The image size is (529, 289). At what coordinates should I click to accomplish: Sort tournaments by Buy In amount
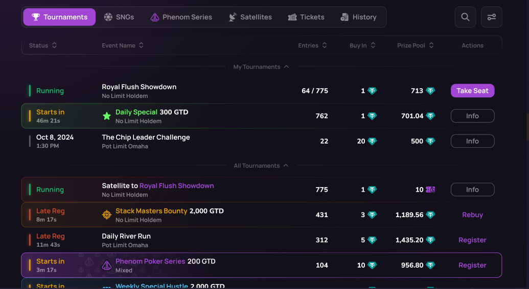tap(362, 45)
